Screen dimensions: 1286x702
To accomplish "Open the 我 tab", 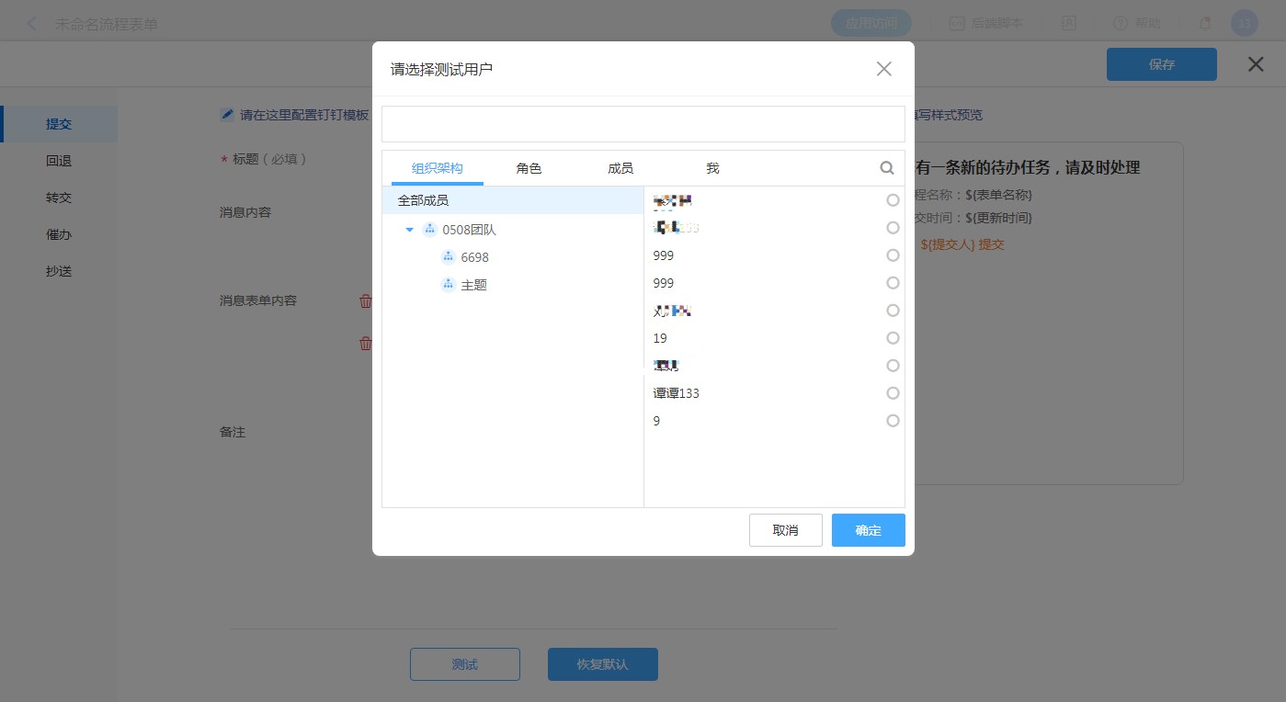I will 712,168.
